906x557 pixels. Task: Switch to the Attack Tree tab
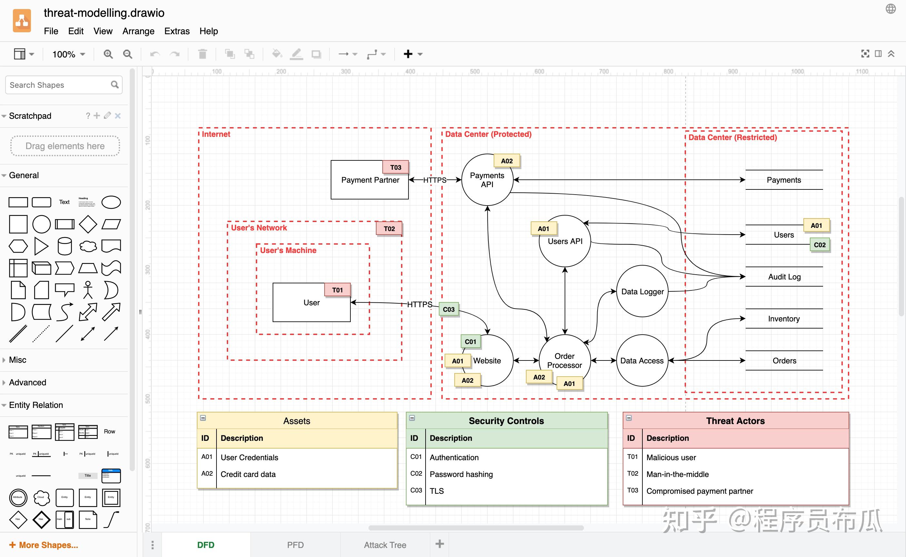385,545
